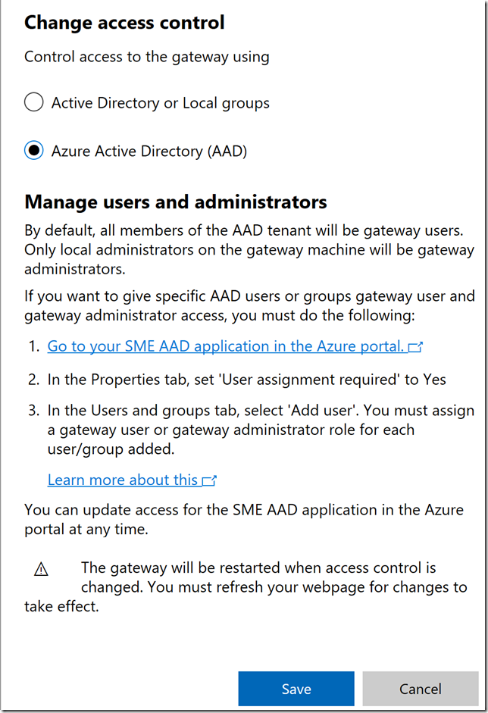Viewport: 488px width, 713px height.
Task: Click 'Control access to the gateway using' text
Action: pos(147,57)
